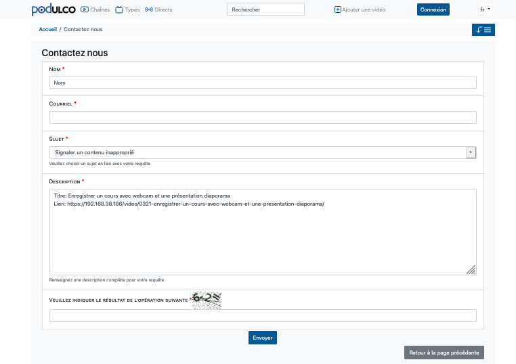Submit the form with Envoyer
Screen dimensions: 516x364
263,338
